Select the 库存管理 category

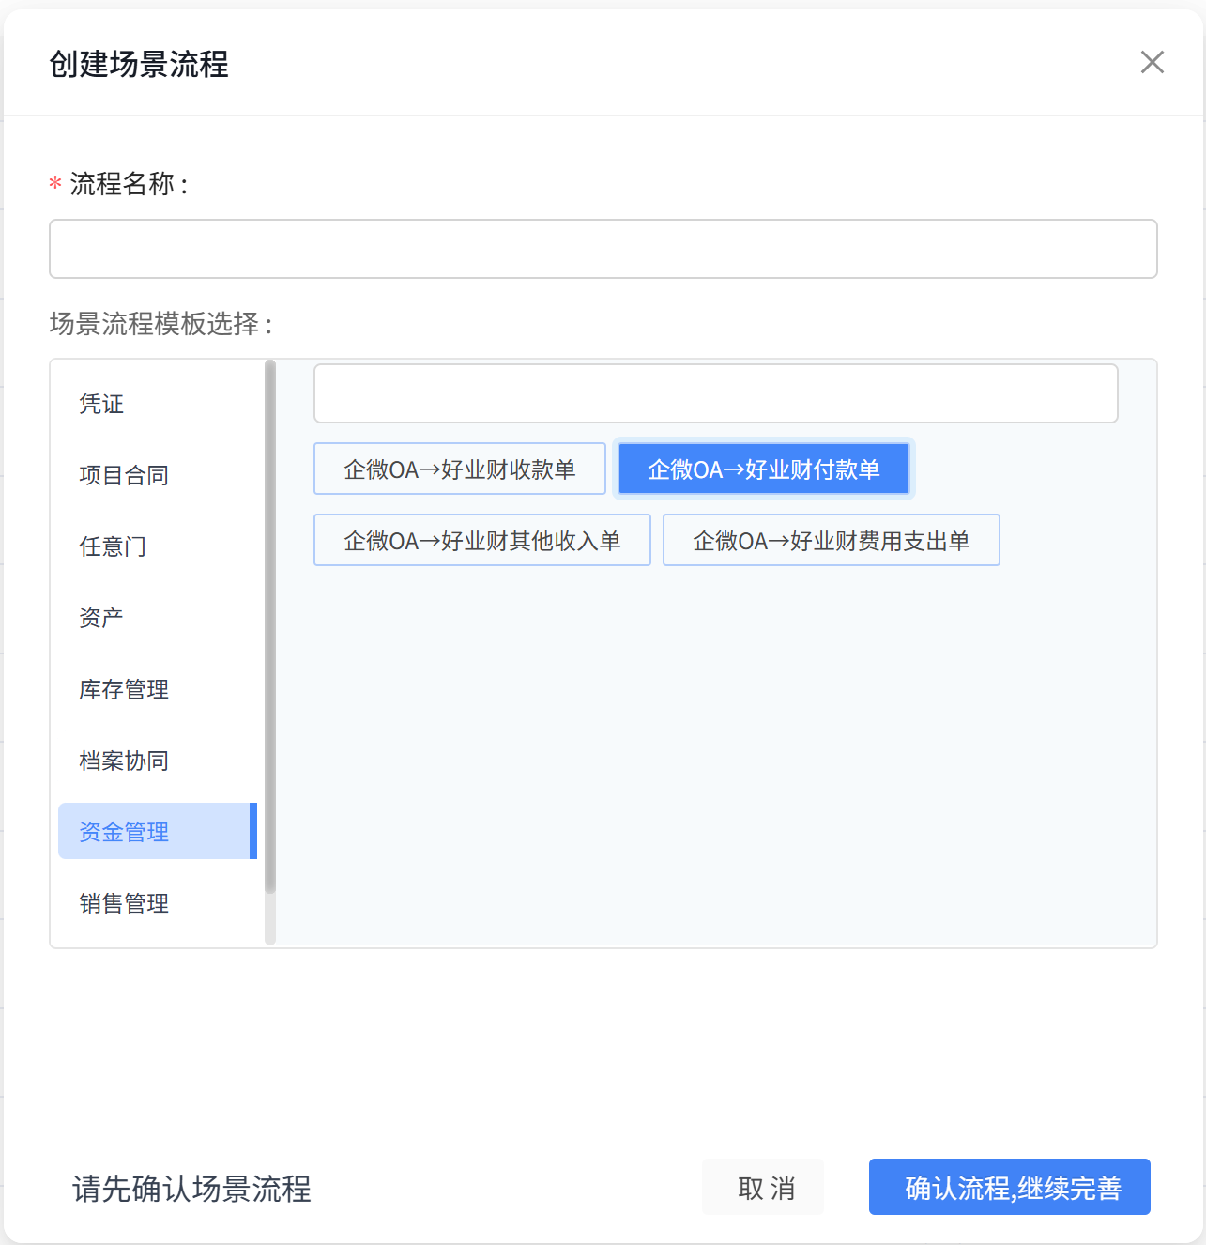124,689
